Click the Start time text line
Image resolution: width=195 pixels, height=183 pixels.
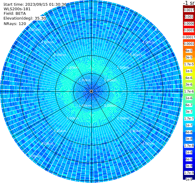(x=35, y=5)
